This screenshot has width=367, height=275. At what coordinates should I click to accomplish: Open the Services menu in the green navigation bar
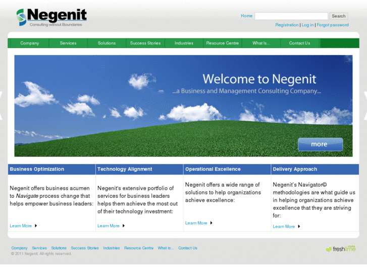[x=68, y=43]
